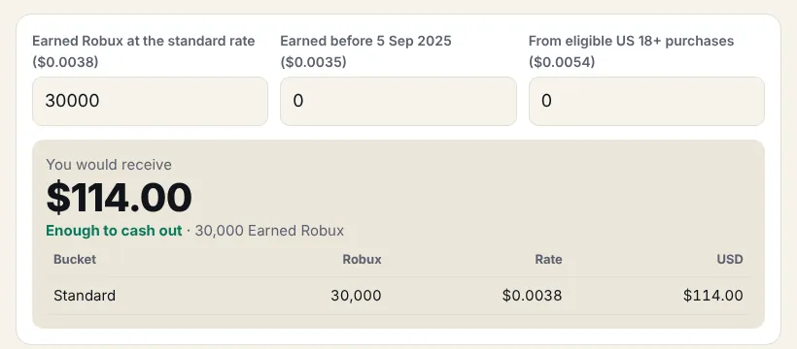Click the standard rate Robux input showing 30000

[150, 101]
